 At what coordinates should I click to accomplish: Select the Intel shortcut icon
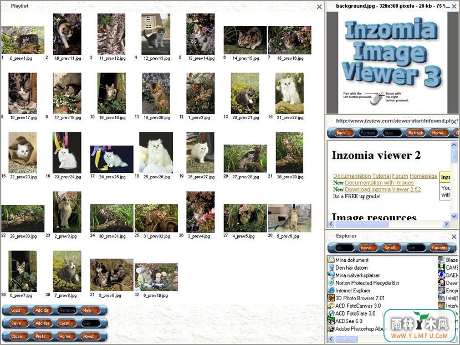point(441,298)
